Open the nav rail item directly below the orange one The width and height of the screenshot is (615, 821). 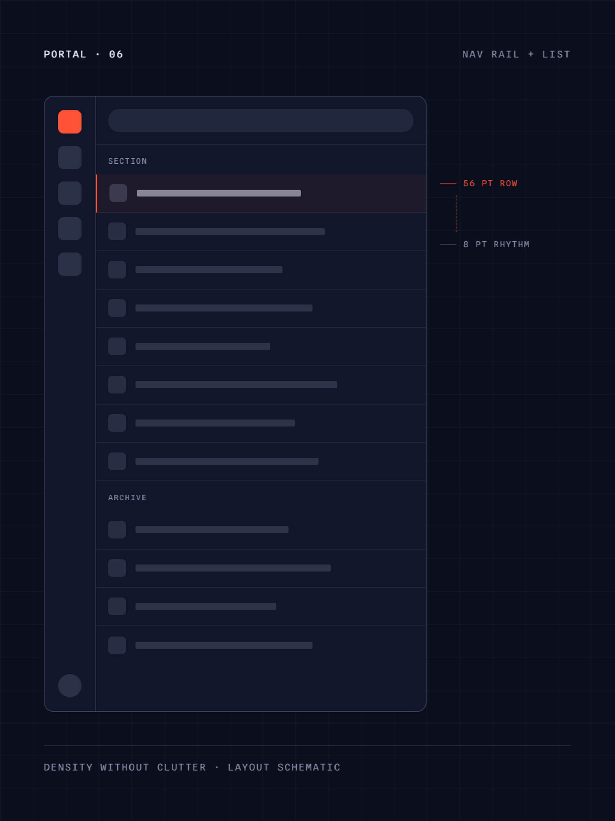[x=70, y=157]
